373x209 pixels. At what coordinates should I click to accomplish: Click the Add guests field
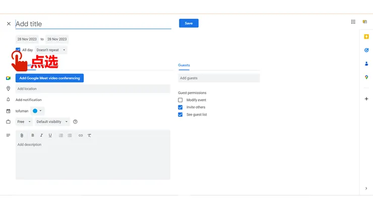(x=219, y=78)
